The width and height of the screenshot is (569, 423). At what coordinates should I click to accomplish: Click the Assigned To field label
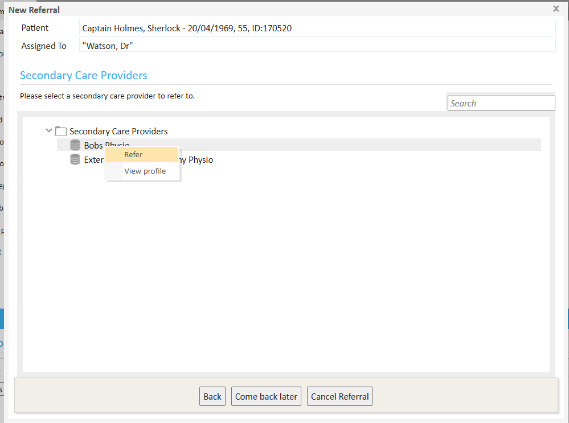(x=44, y=46)
